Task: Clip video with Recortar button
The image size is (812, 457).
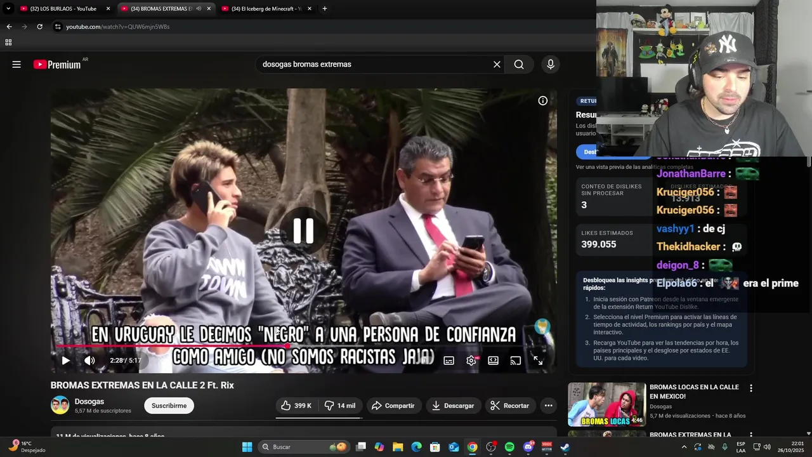Action: tap(510, 406)
